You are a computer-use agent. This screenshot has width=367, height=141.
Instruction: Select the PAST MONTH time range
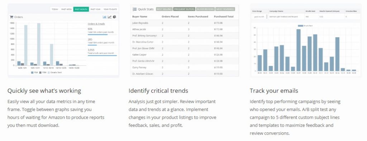coord(81,9)
